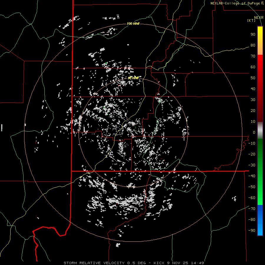This screenshot has height=265, width=265.
Task: Click the 50 value on velocity scale
Action: 253,78
